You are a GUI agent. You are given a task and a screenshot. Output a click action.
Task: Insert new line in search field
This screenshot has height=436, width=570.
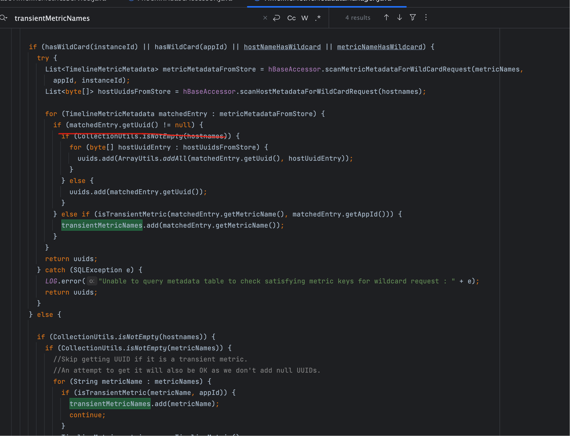[276, 18]
